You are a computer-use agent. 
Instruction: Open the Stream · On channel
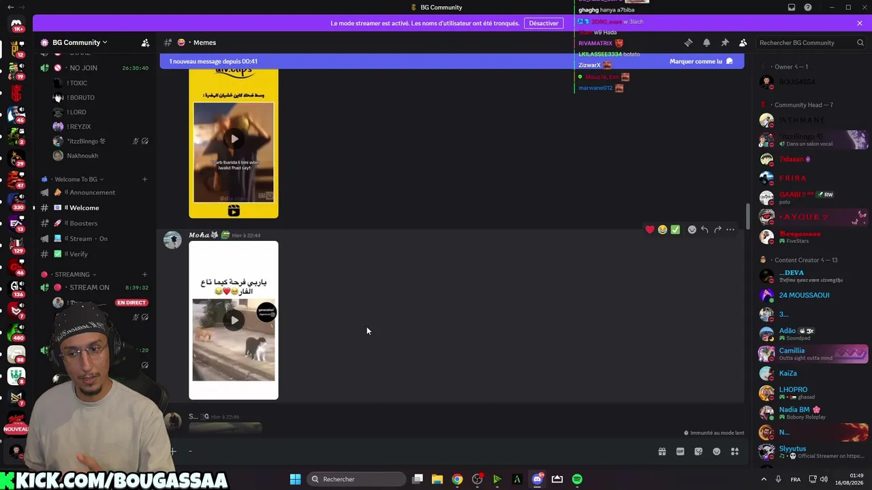tap(94, 239)
